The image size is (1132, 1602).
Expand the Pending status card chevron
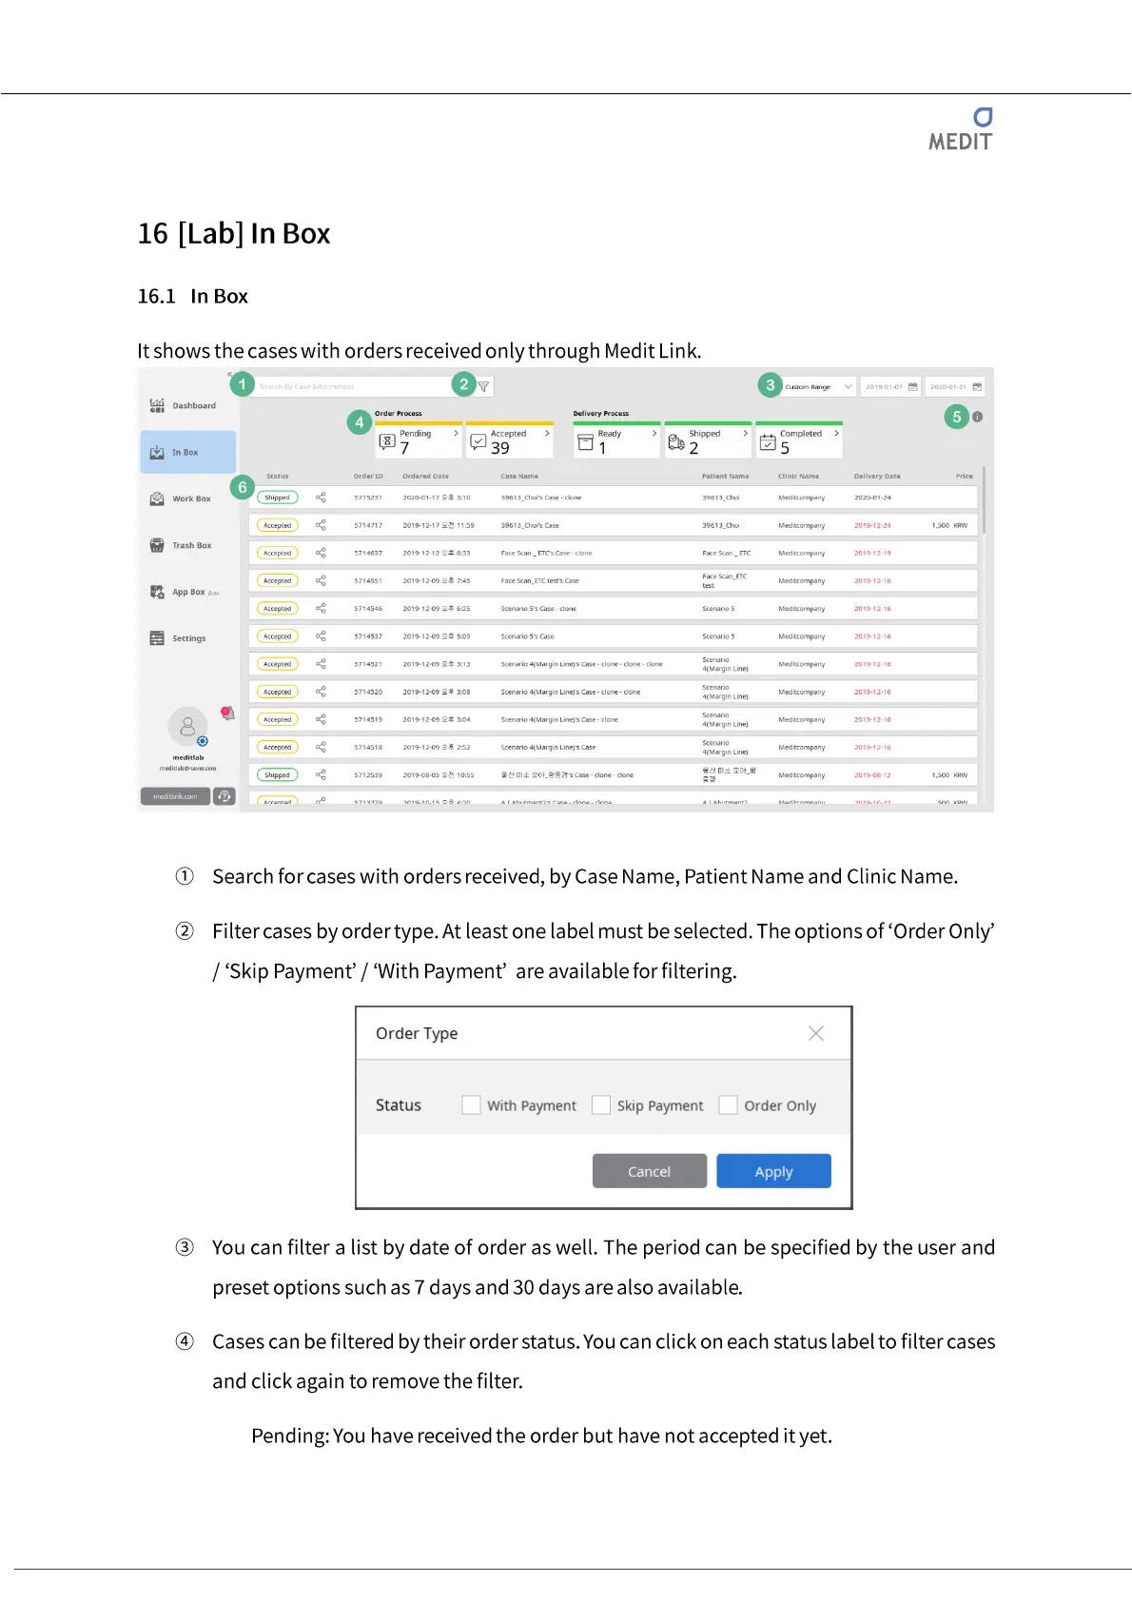click(456, 434)
